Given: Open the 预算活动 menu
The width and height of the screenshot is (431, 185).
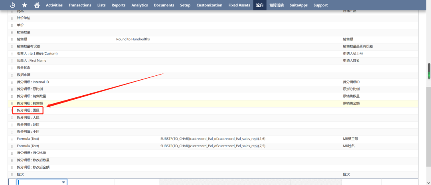Looking at the screenshot, I should [277, 5].
